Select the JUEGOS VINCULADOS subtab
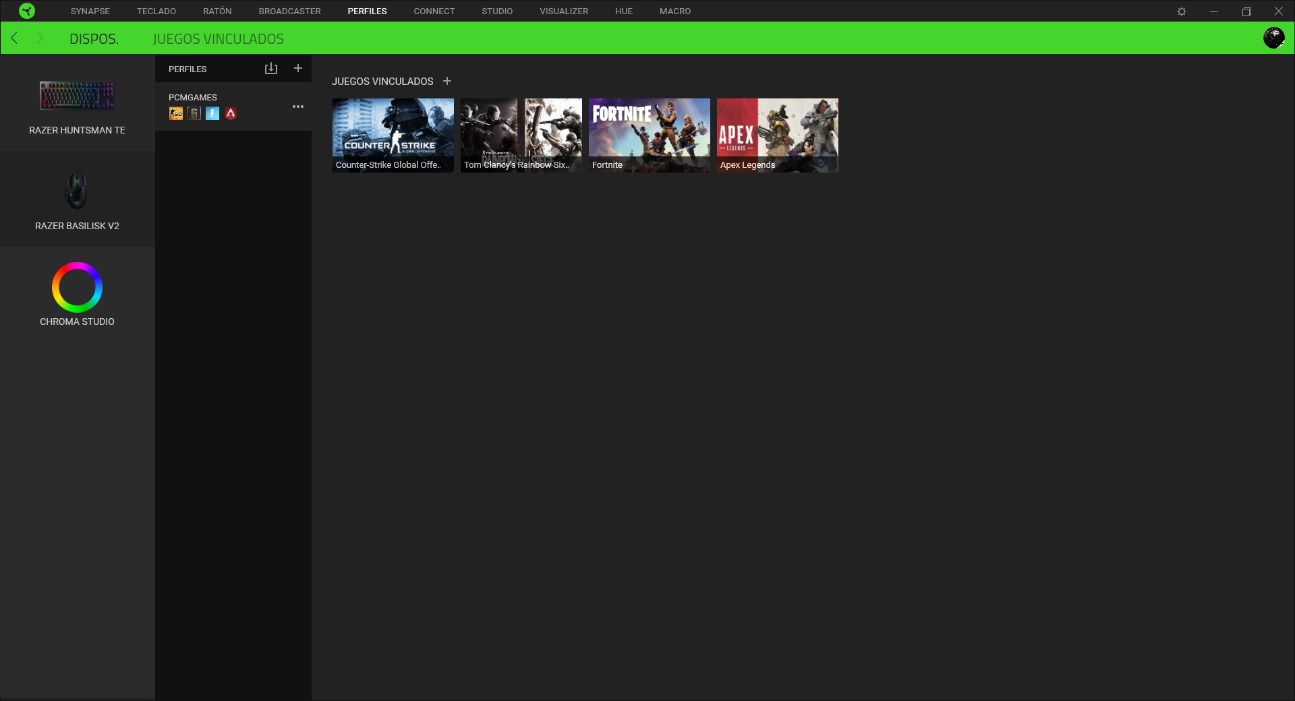Screen dimensions: 1295x701 219,39
